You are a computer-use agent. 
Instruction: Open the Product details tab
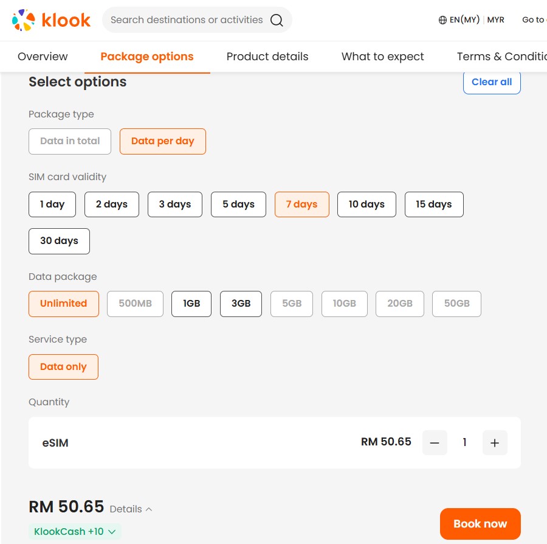click(267, 56)
